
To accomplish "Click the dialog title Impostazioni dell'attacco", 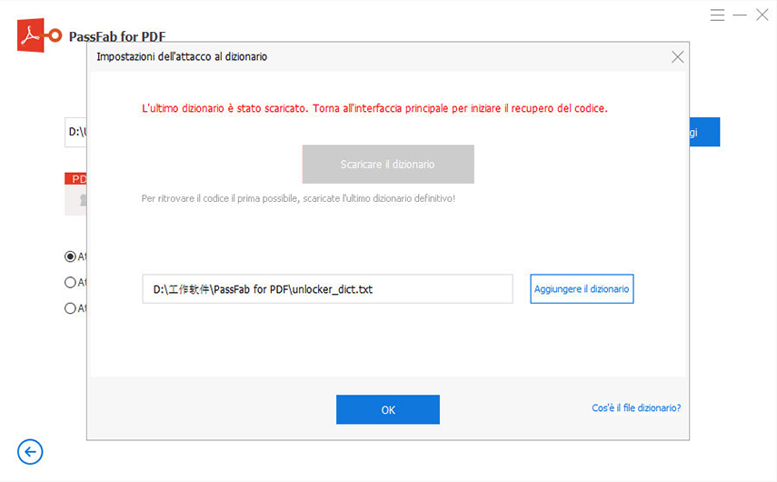I will pos(182,56).
